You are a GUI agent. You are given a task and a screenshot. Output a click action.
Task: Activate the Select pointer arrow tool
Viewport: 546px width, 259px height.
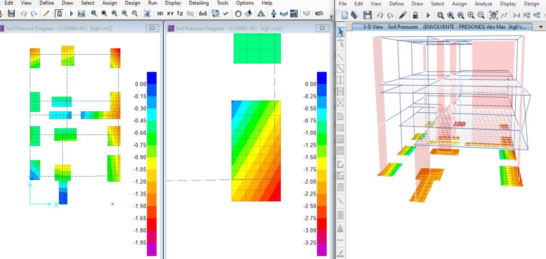click(340, 32)
